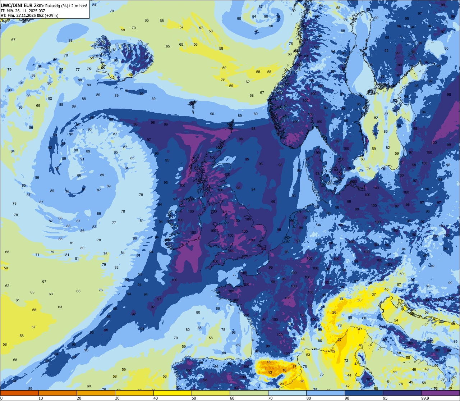This screenshot has height=401, width=460.
Task: Click the humidity value '32' on the map
Action: [333, 351]
